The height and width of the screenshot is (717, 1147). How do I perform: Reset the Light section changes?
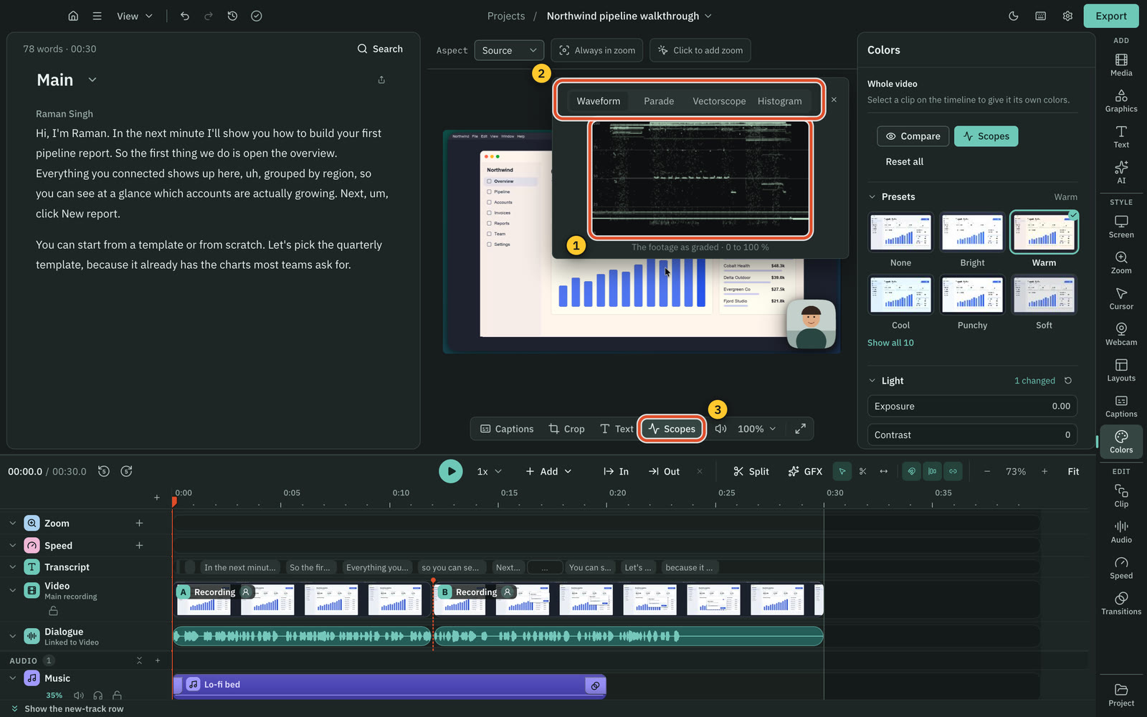click(x=1068, y=381)
